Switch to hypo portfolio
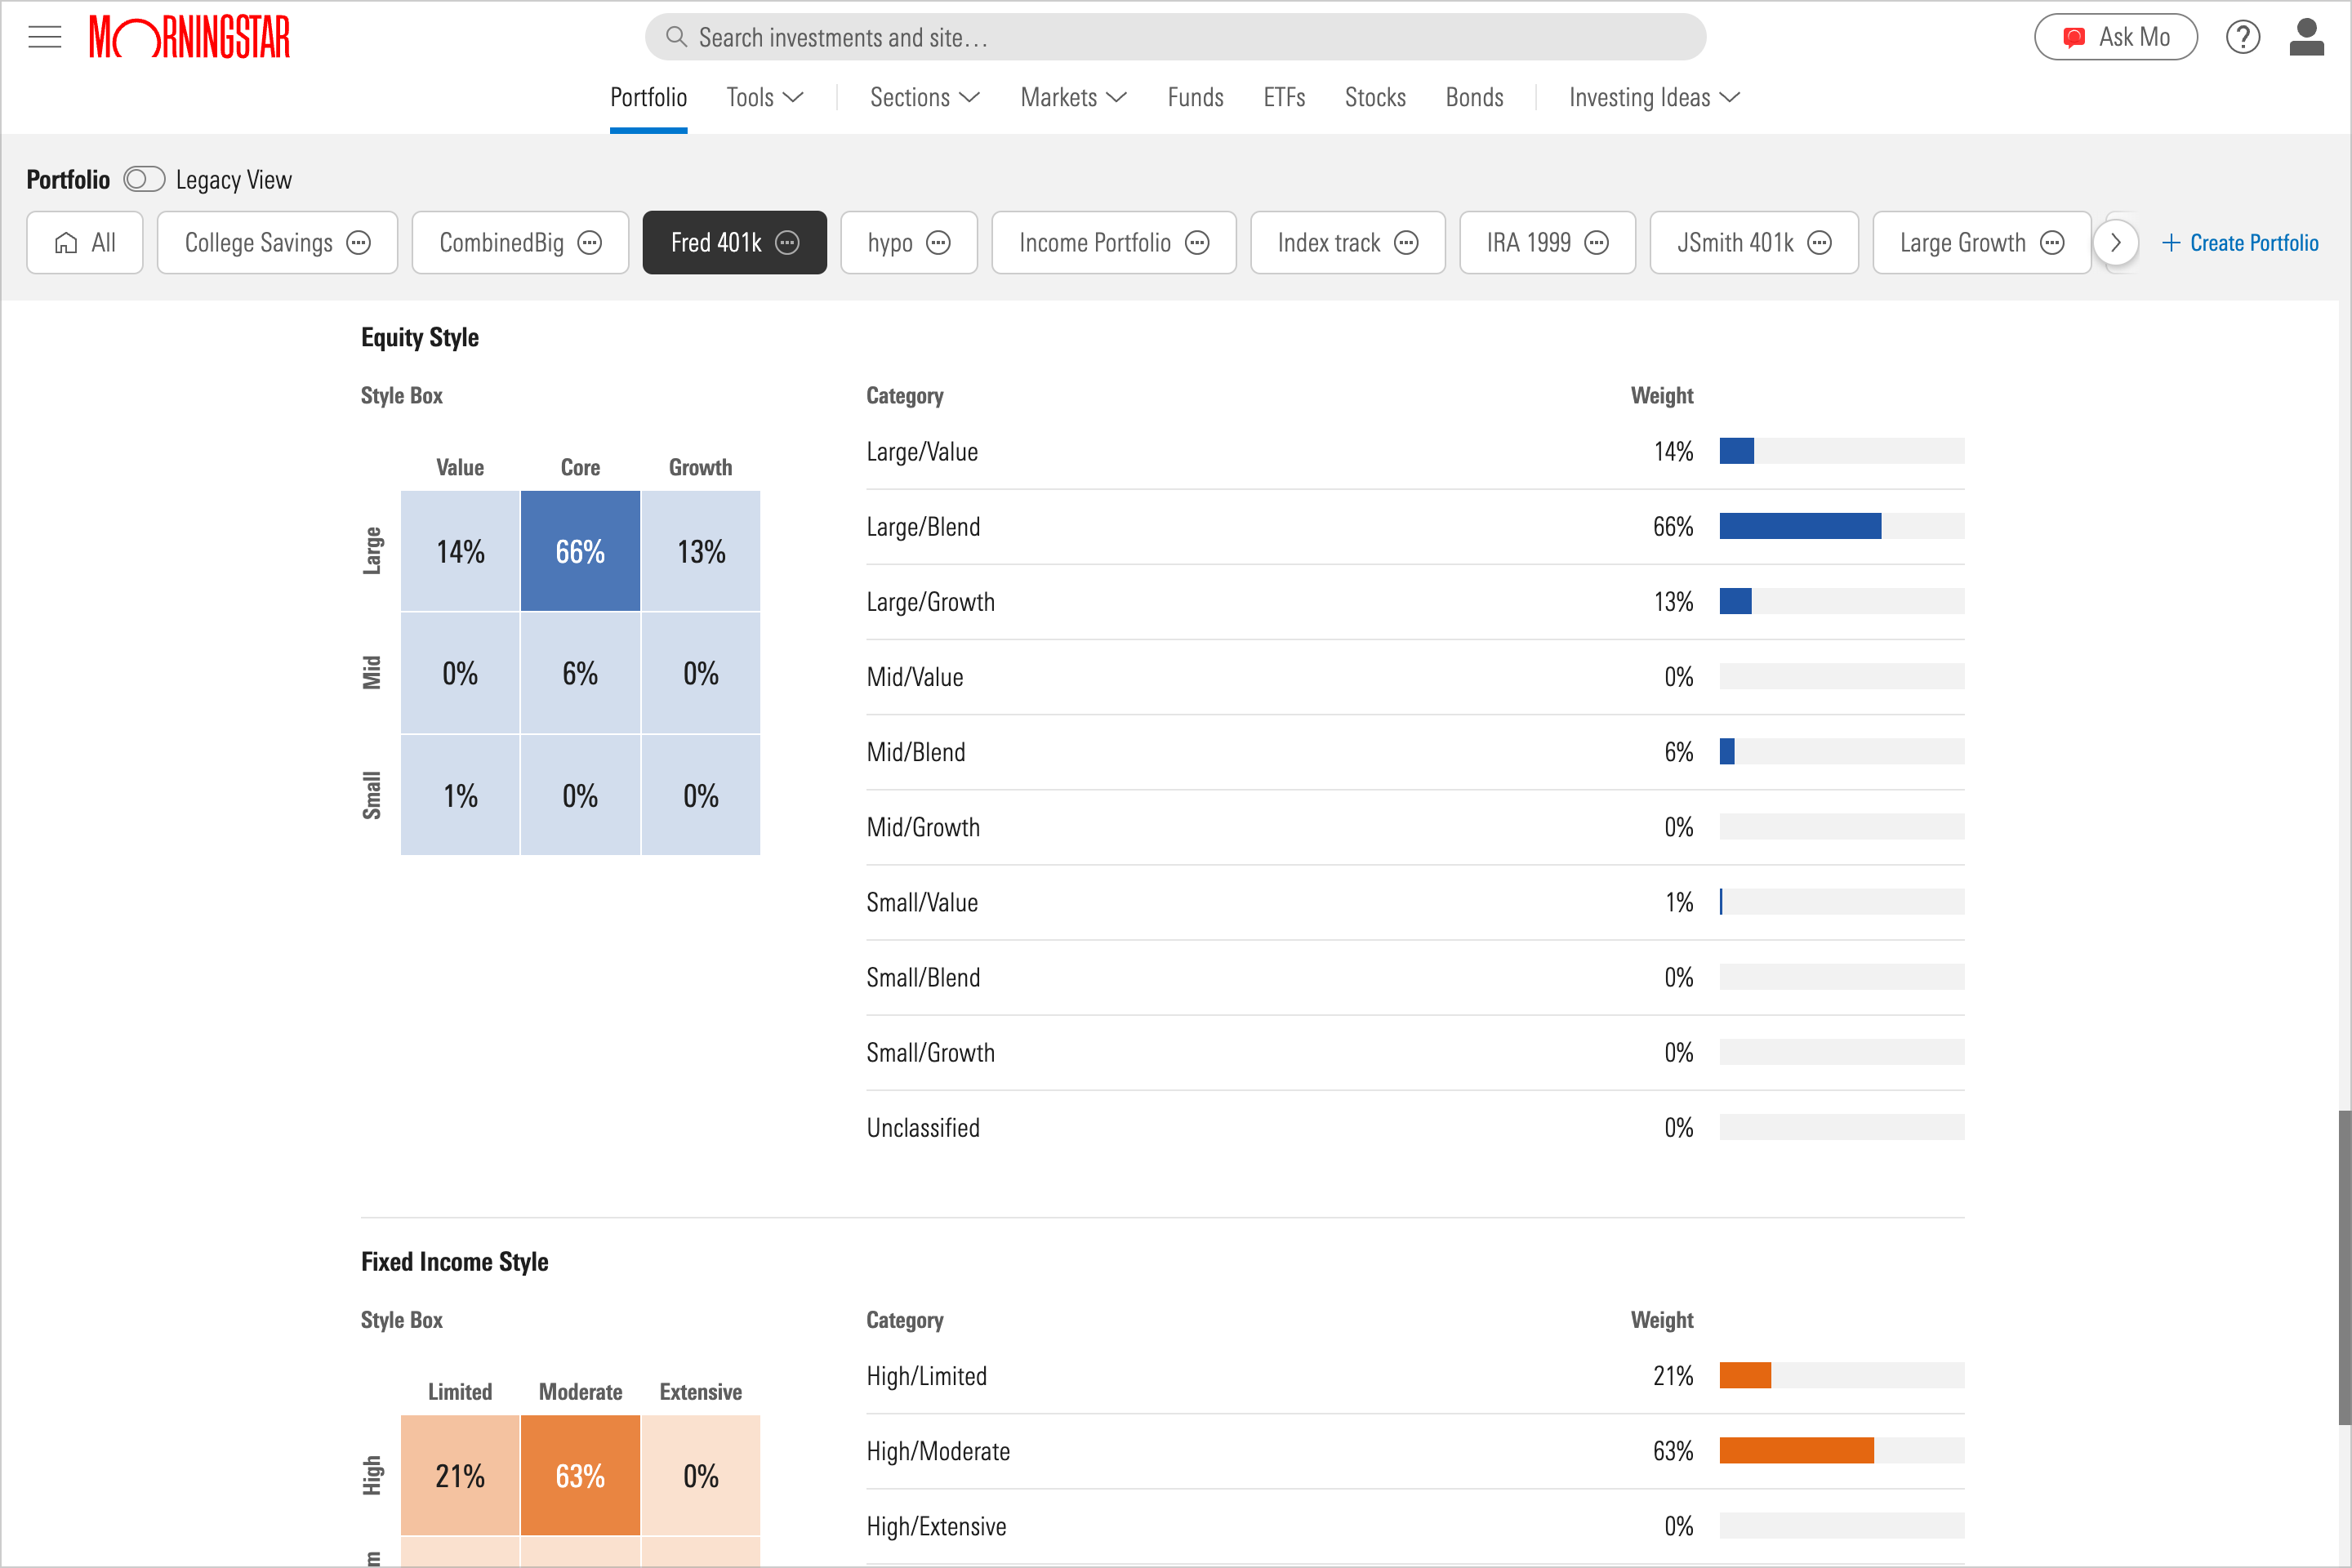Screen dimensions: 2352x1568 890,243
